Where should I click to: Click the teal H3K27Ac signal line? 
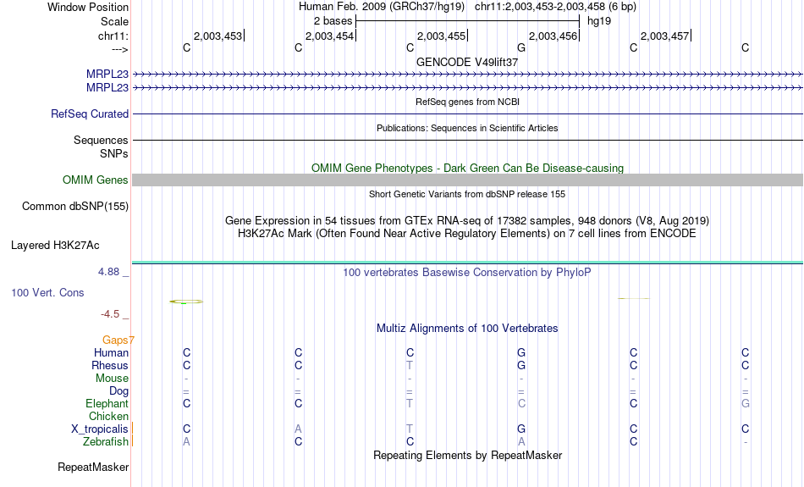(467, 263)
